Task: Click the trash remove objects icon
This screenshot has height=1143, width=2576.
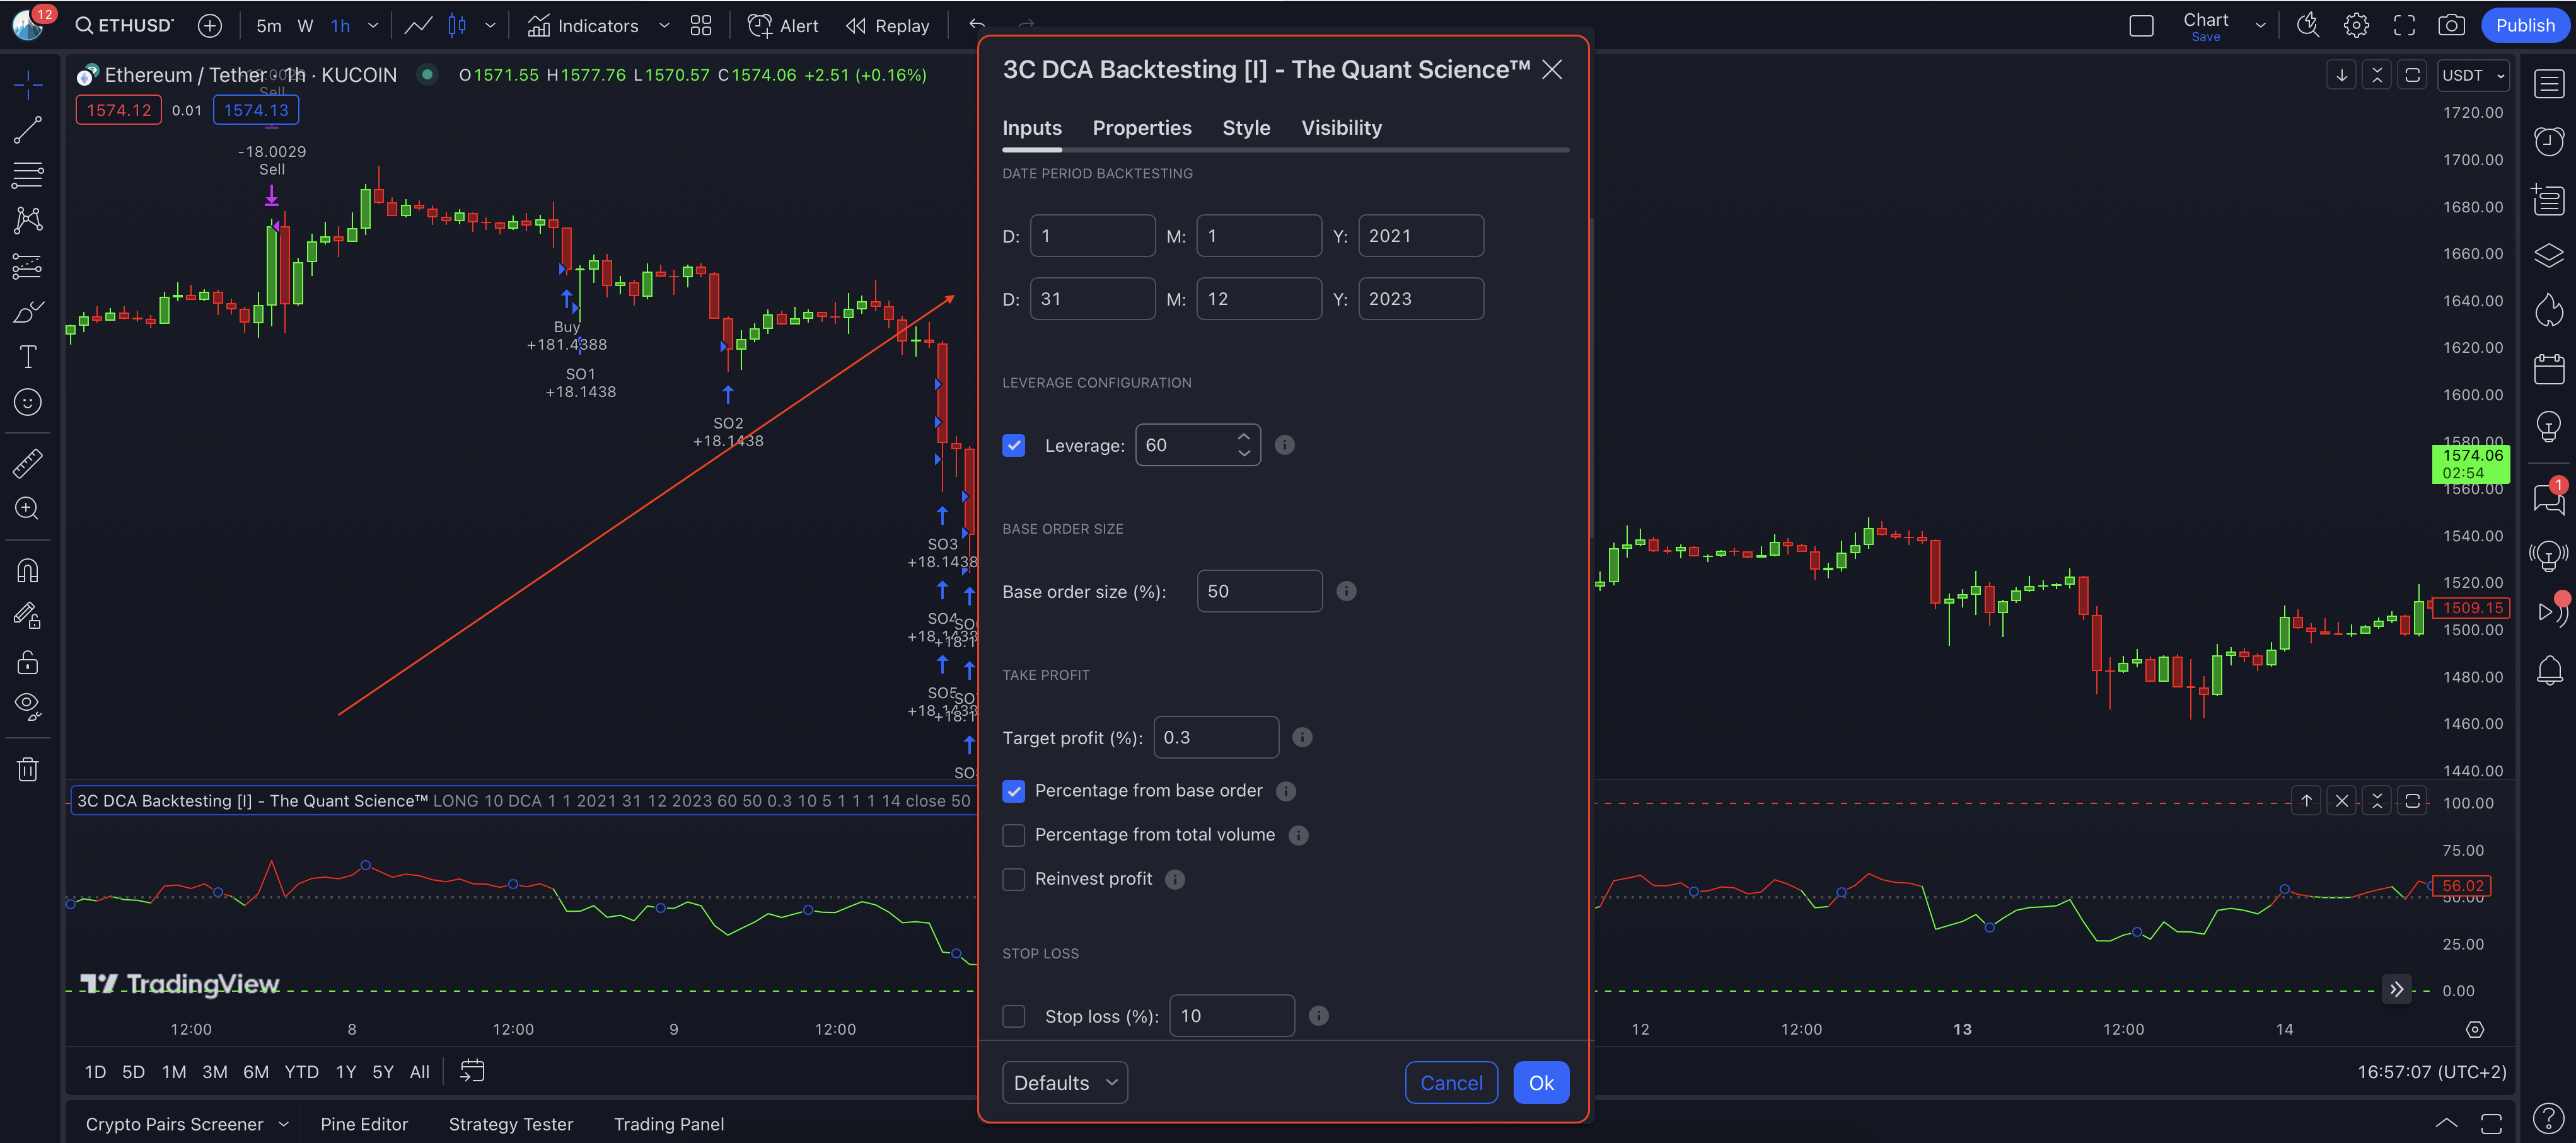Action: tap(27, 768)
